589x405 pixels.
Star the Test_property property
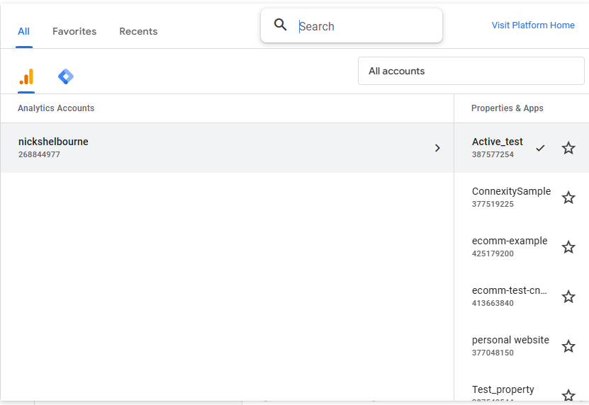tap(568, 395)
